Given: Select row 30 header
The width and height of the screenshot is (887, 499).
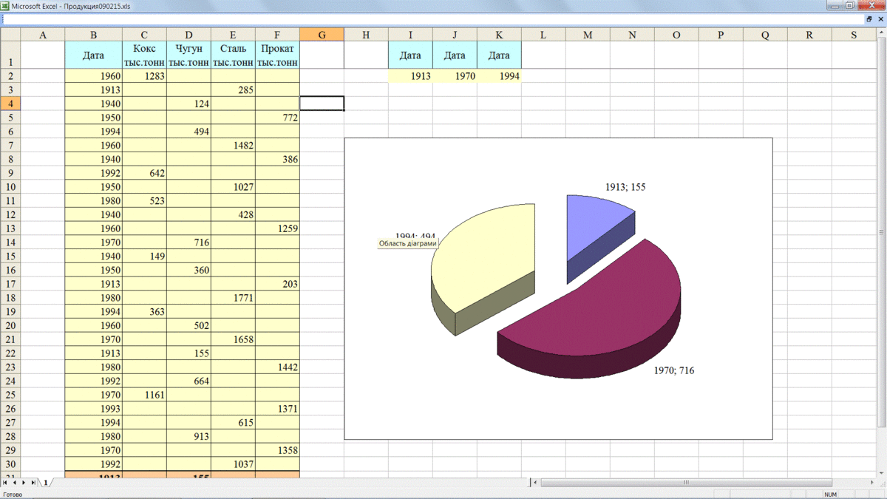Looking at the screenshot, I should click(x=10, y=464).
